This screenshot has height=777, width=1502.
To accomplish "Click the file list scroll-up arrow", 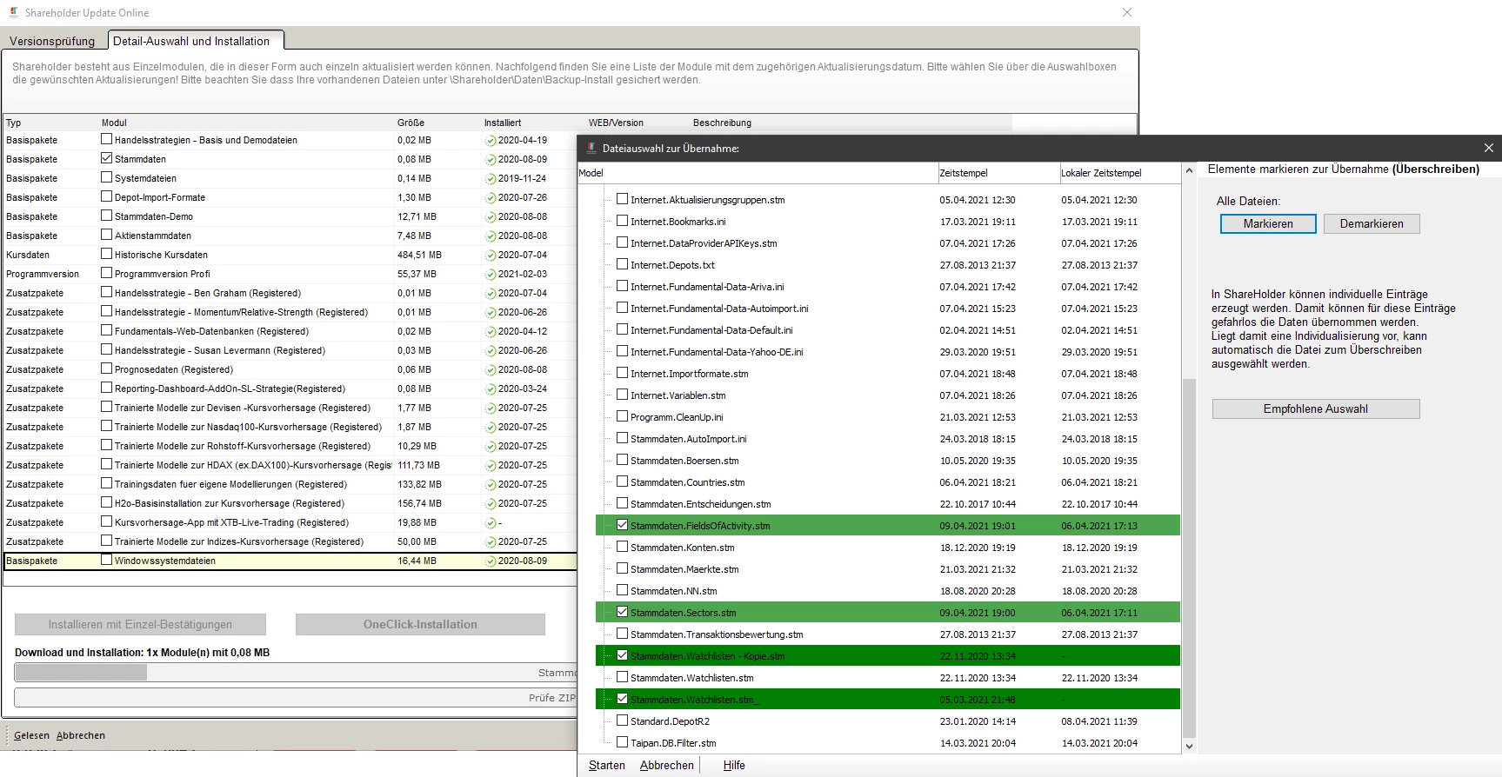I will [1189, 171].
